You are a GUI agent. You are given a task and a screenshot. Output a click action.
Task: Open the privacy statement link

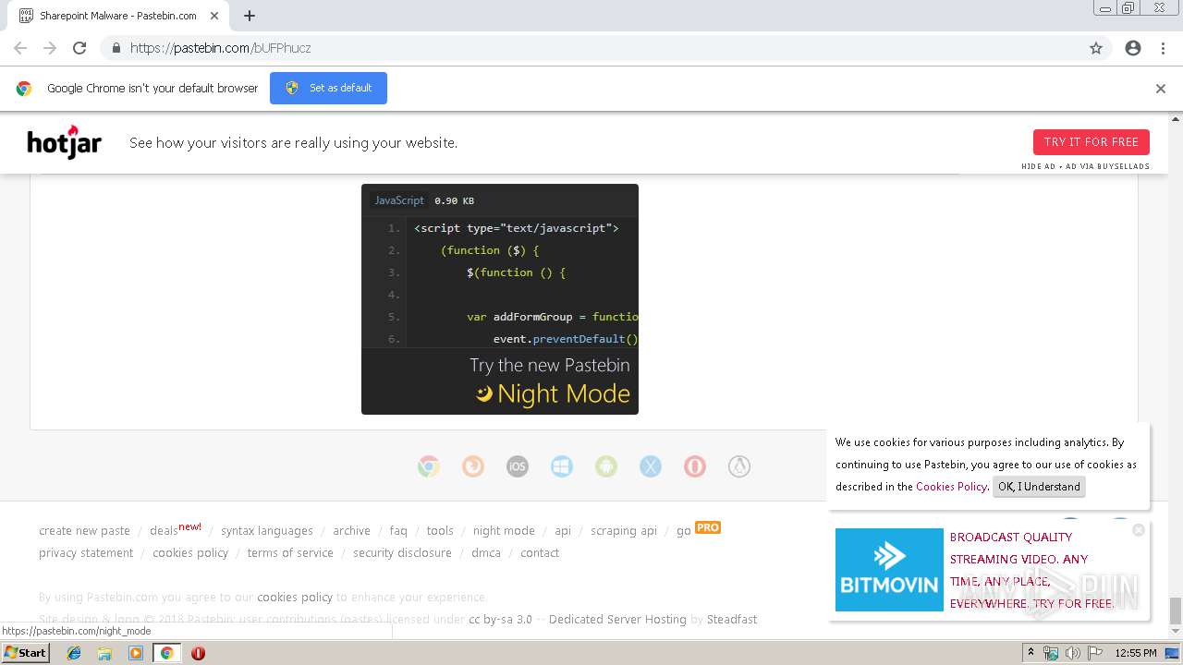(86, 553)
